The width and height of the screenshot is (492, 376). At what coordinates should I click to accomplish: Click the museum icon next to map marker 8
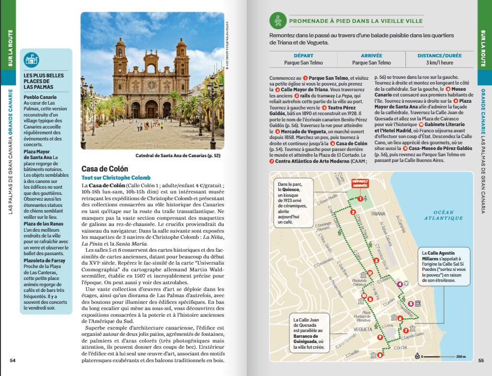pos(372,355)
